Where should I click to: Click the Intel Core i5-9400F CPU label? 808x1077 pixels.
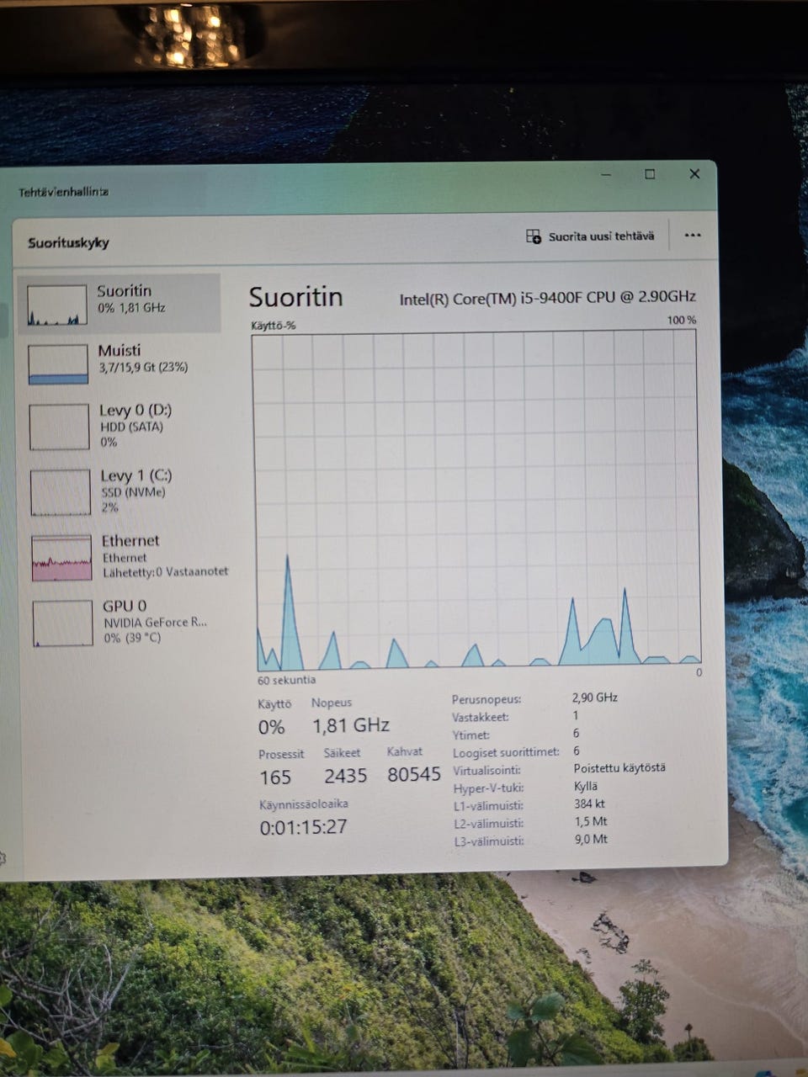[547, 297]
